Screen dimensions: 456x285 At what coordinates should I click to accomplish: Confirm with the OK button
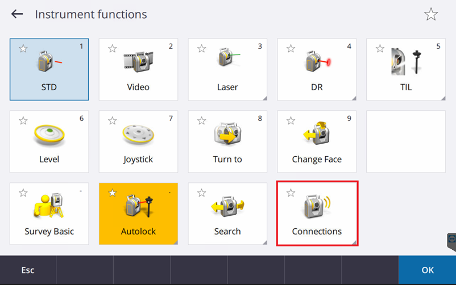coord(428,270)
